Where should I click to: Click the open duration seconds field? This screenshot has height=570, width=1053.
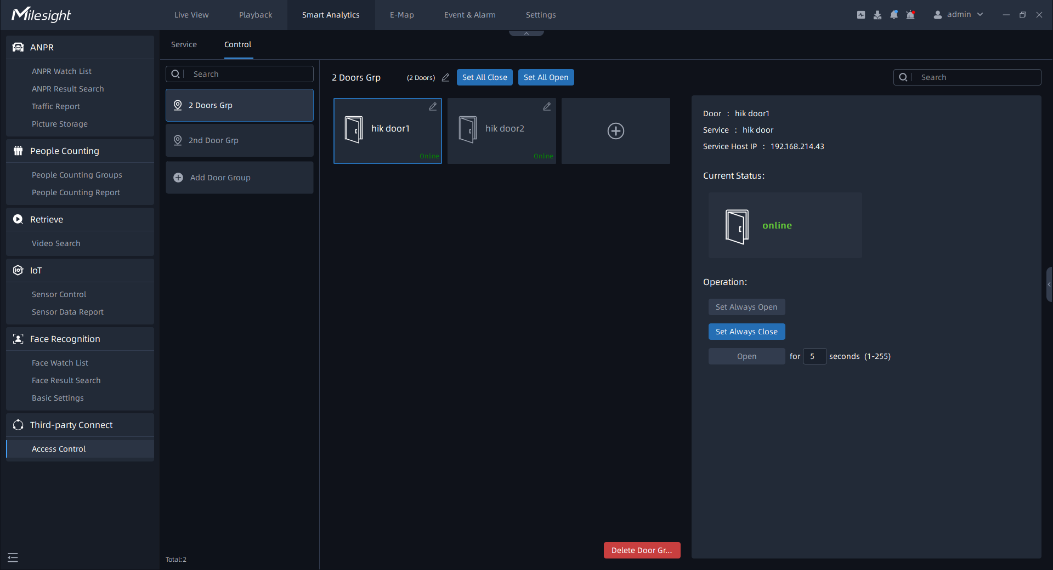814,356
